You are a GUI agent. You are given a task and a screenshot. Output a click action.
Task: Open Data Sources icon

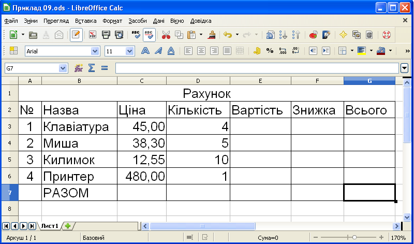tap(369, 35)
